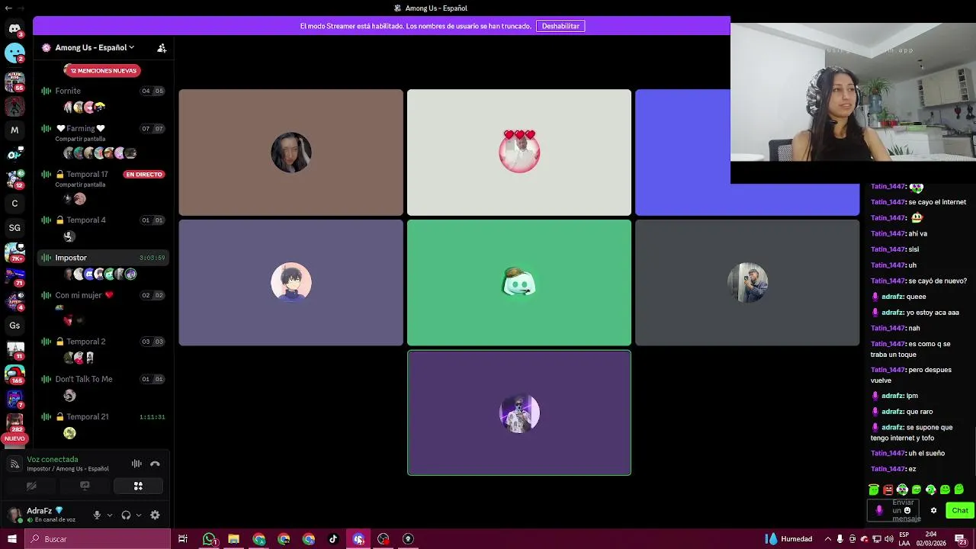
Task: Pick the angry red emote in chat
Action: [x=888, y=490]
